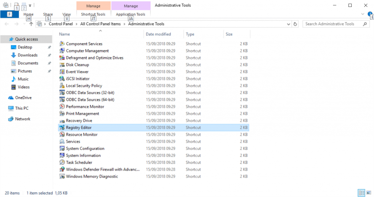Image resolution: width=374 pixels, height=197 pixels.
Task: Click the Computer Management icon
Action: click(x=62, y=50)
